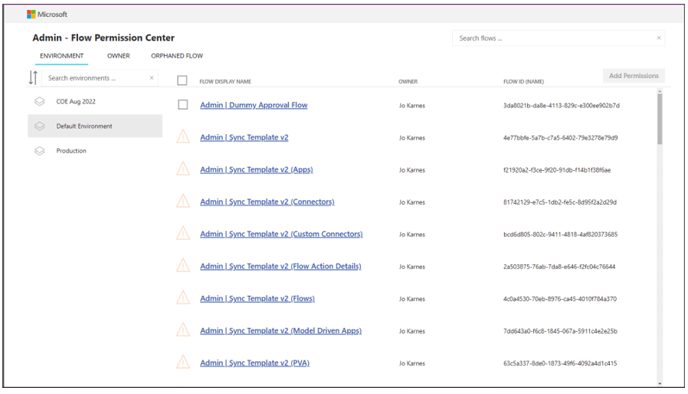Click into the Search flows field
Viewport: 688px width, 394px height.
click(552, 38)
